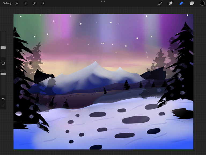Select the Eraser tool
Image resolution: width=206 pixels, height=155 pixels.
[181, 3]
